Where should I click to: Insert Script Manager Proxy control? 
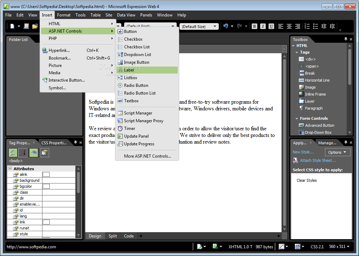click(x=147, y=120)
